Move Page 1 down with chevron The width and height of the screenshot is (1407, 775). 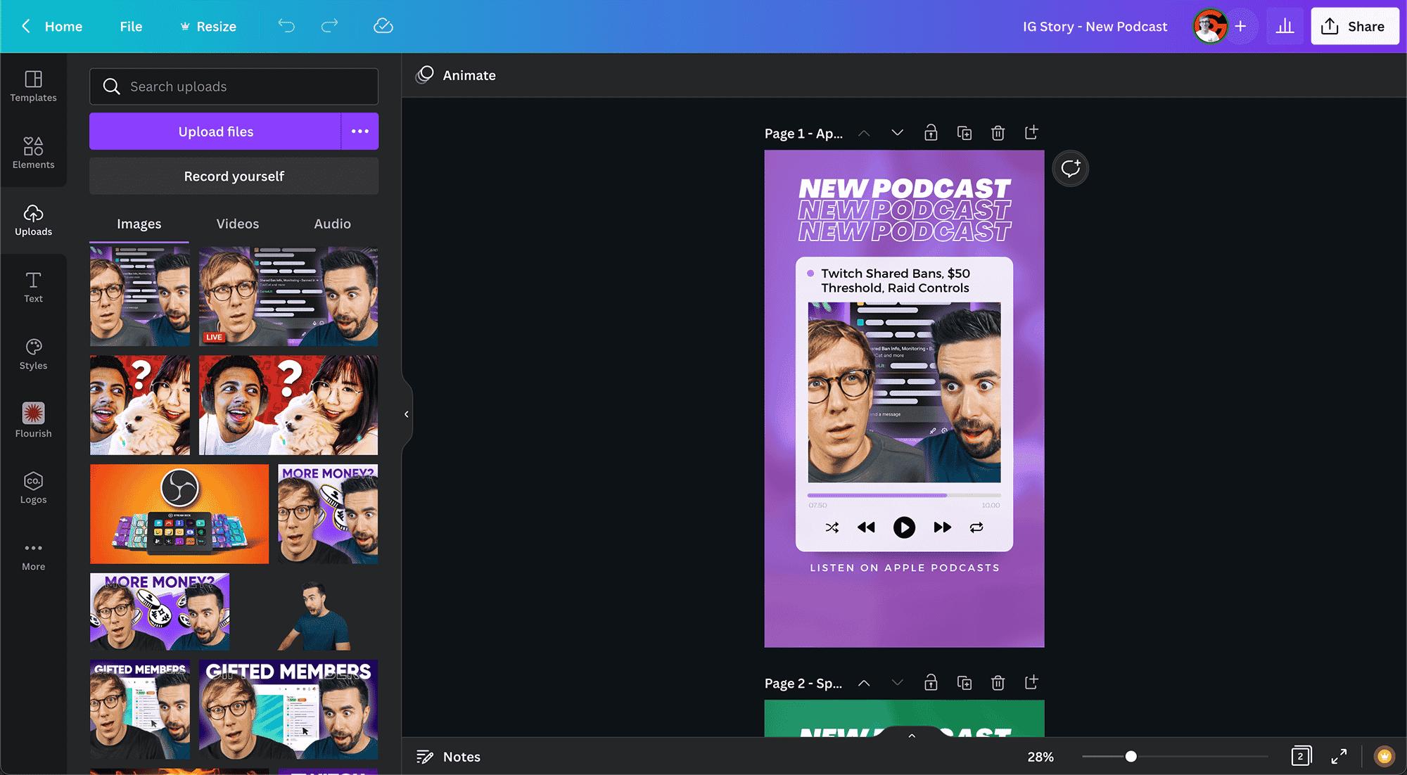click(897, 133)
